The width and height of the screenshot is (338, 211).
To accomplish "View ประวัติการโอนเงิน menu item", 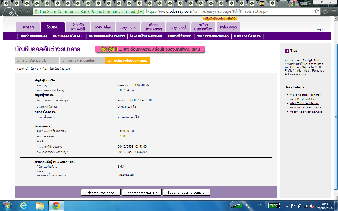I will [x=247, y=36].
